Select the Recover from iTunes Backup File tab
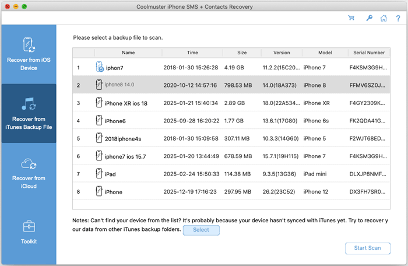Screen dimensions: 408x266 tap(29, 113)
